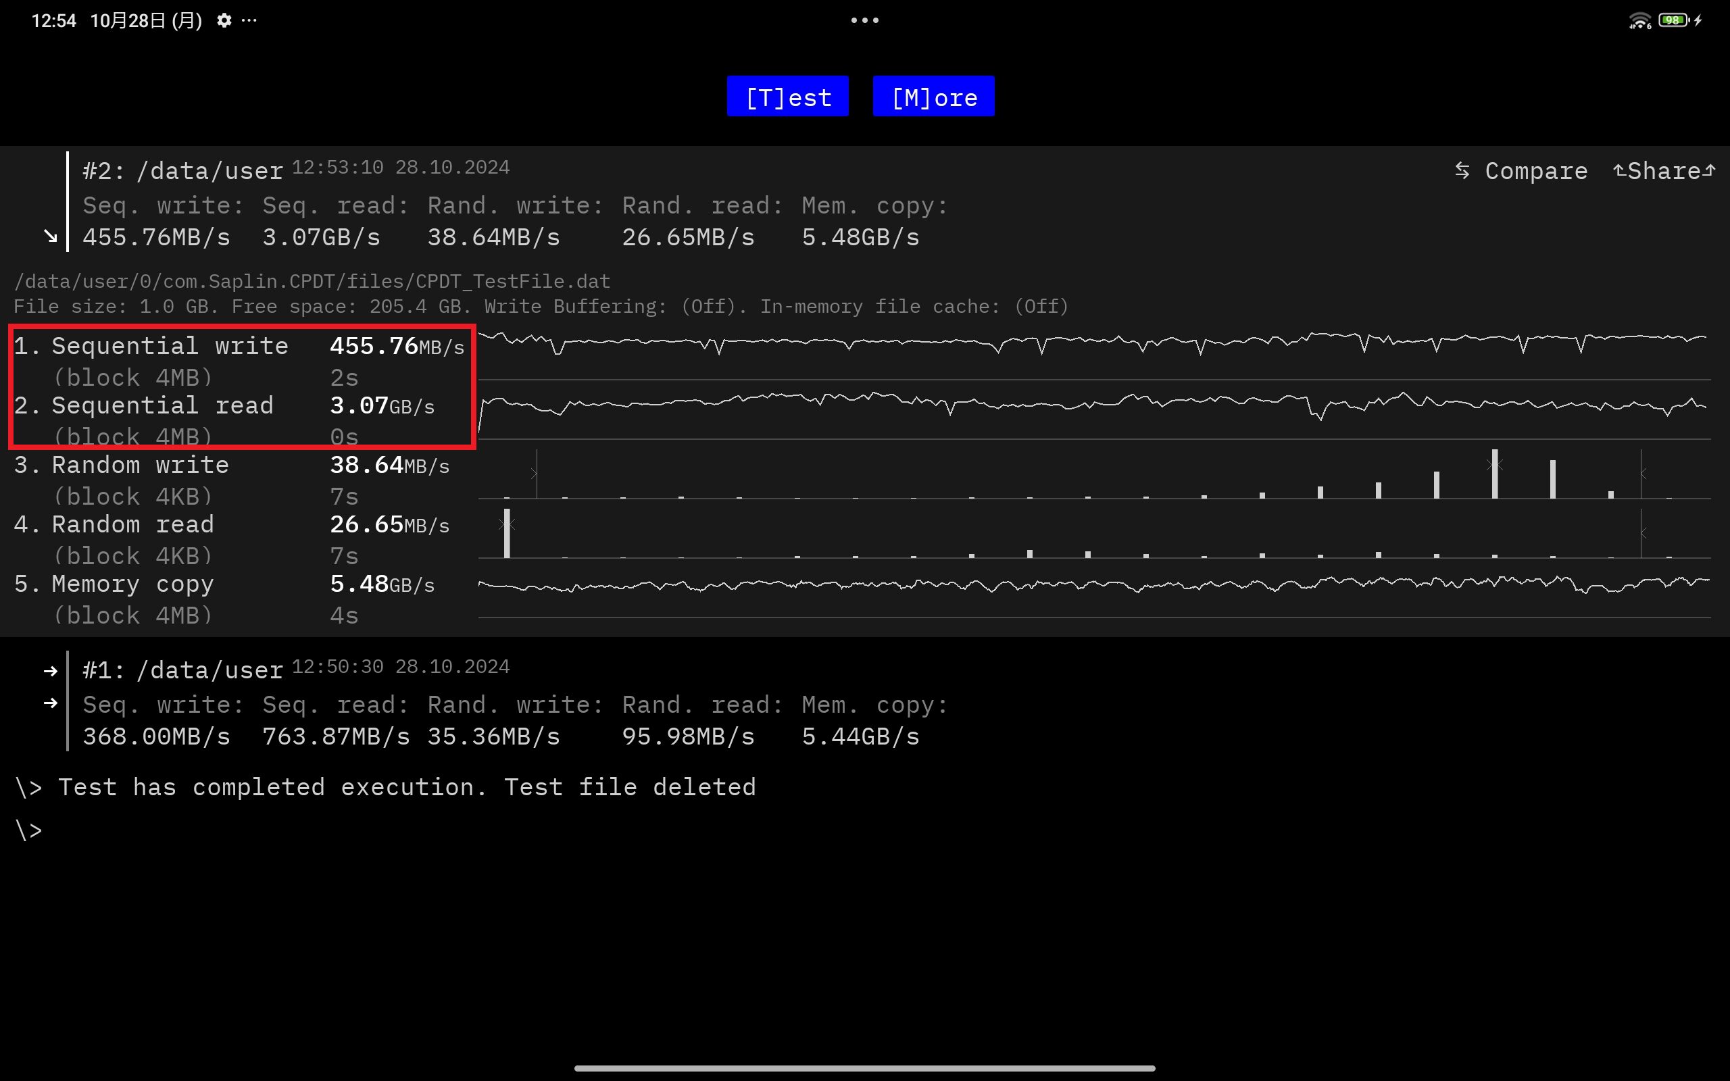Tap the [T]est button

[x=788, y=97]
